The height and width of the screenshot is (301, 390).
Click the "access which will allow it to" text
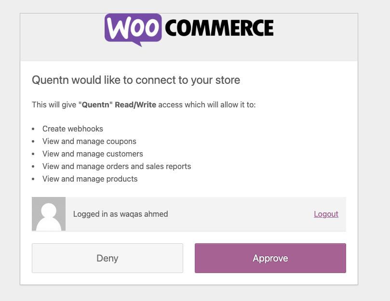207,105
